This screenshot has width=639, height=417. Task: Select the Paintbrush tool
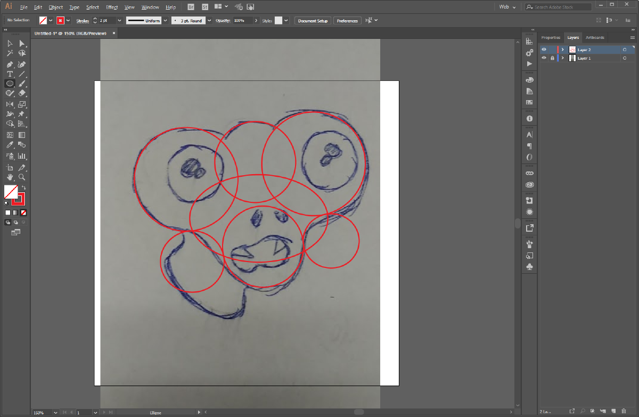[x=21, y=83]
